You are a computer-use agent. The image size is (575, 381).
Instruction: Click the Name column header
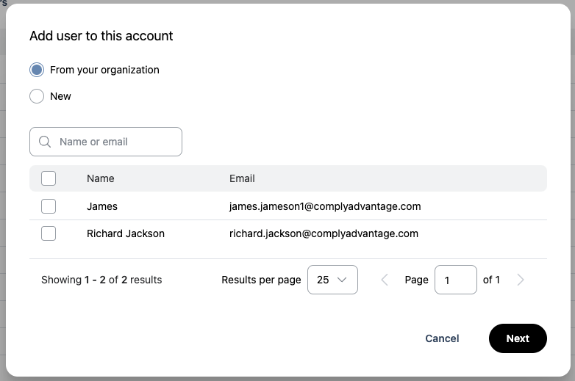(x=101, y=178)
